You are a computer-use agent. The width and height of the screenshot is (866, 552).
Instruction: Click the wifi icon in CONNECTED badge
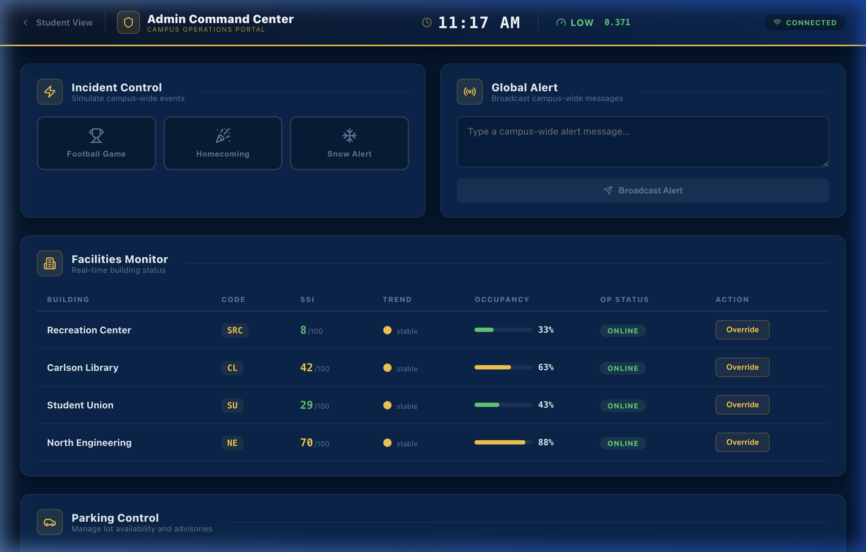777,22
